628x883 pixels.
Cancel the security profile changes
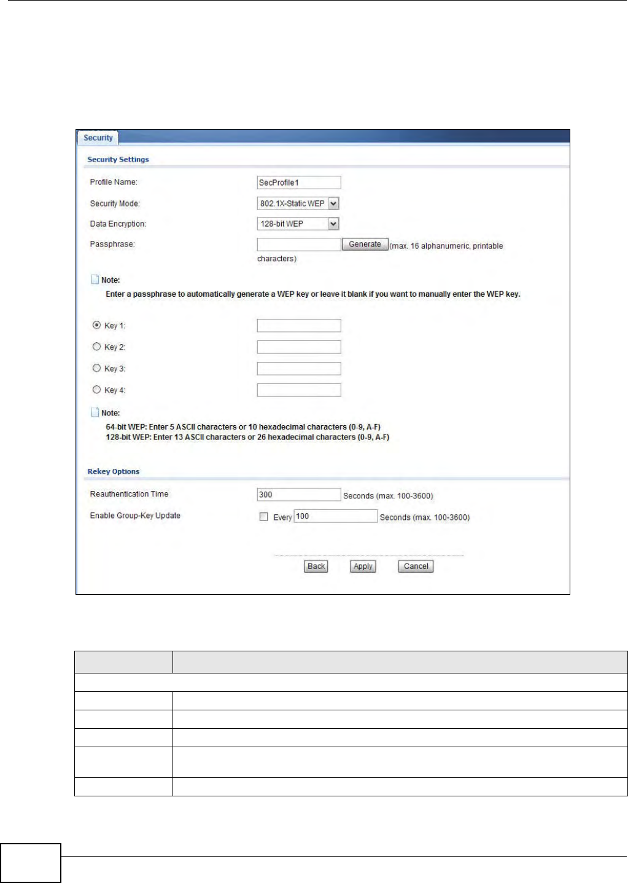click(416, 567)
